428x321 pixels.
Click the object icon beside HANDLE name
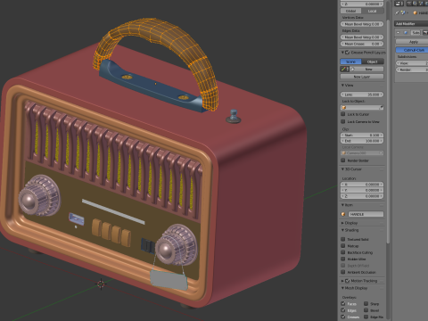click(343, 214)
